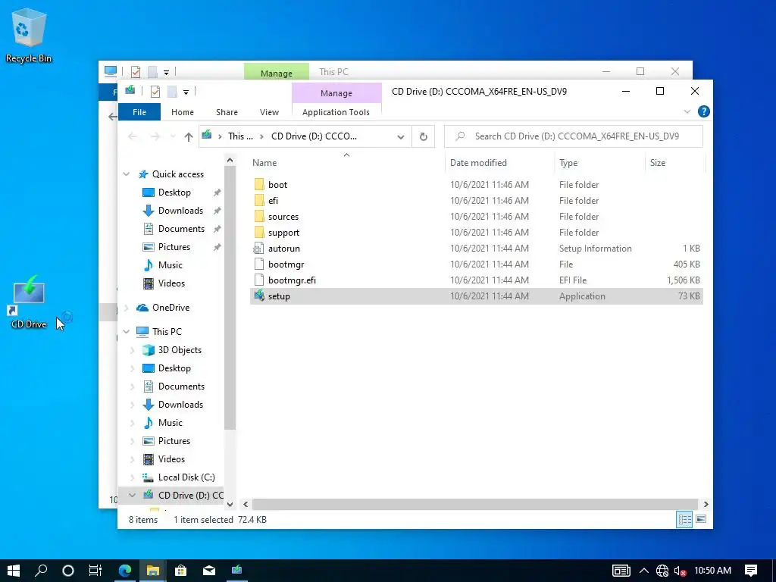Open the notification Action Center
Viewport: 776px width, 582px height.
tap(751, 571)
